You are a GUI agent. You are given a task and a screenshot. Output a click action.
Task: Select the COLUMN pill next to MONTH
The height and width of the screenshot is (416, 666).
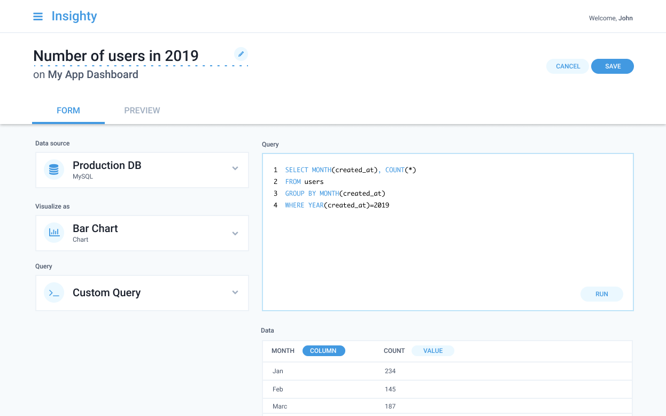(x=323, y=350)
